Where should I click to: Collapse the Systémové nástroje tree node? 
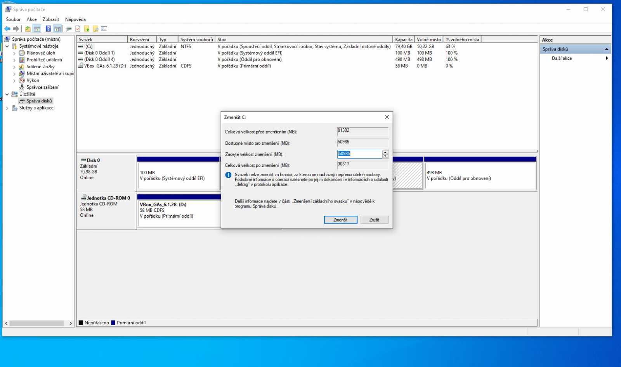click(7, 46)
